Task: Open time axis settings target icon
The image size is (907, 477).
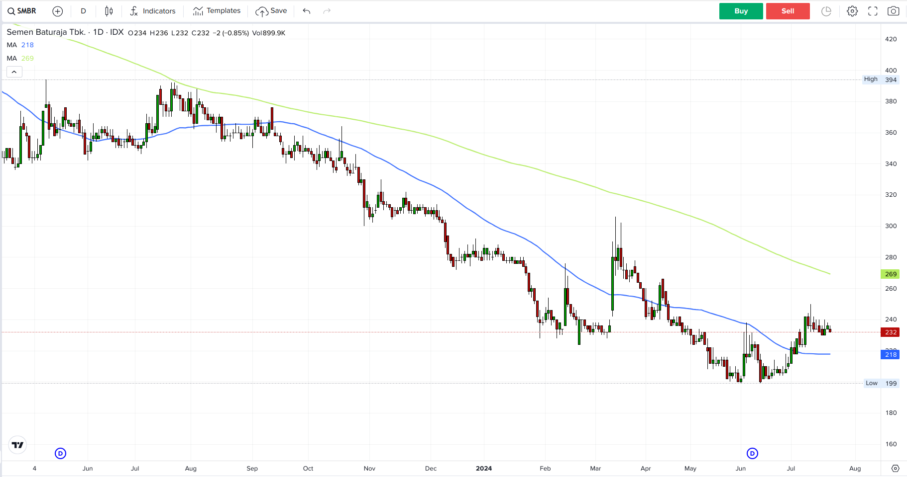Action: [896, 468]
